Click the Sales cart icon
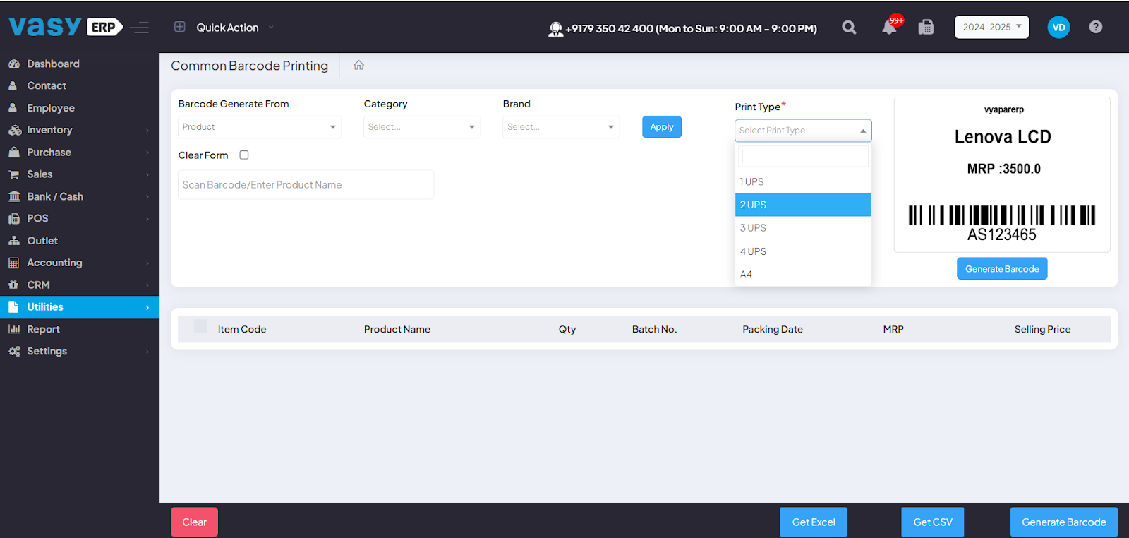Screen dimensions: 1129x538 [13, 174]
